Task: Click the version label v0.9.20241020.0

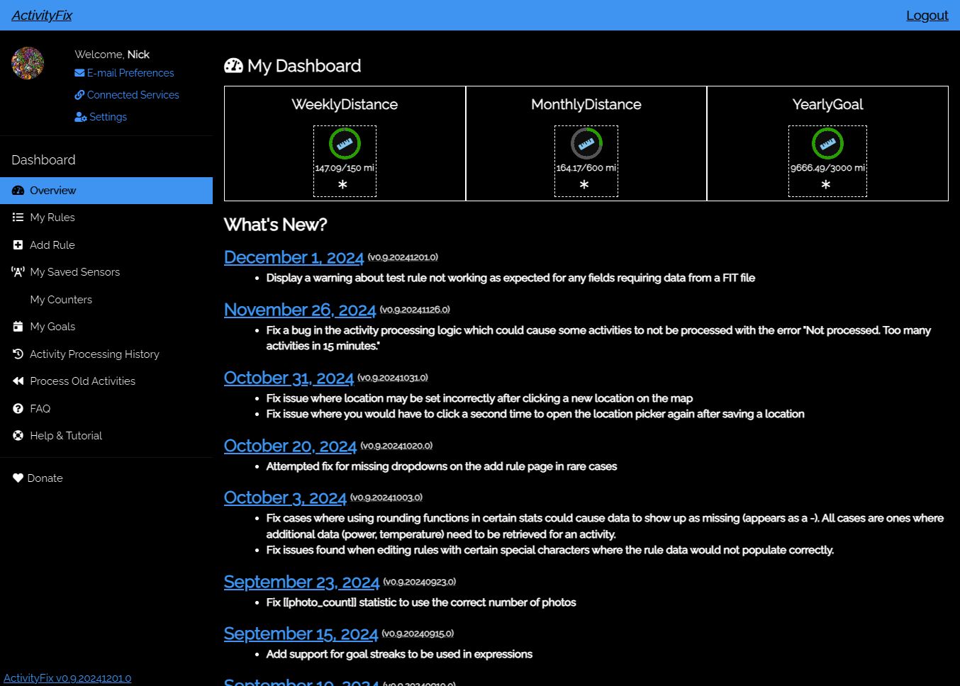Action: tap(396, 446)
